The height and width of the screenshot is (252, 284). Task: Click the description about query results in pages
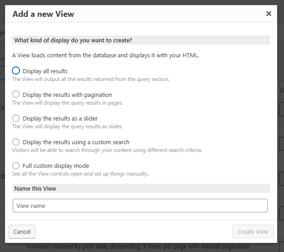tap(67, 103)
